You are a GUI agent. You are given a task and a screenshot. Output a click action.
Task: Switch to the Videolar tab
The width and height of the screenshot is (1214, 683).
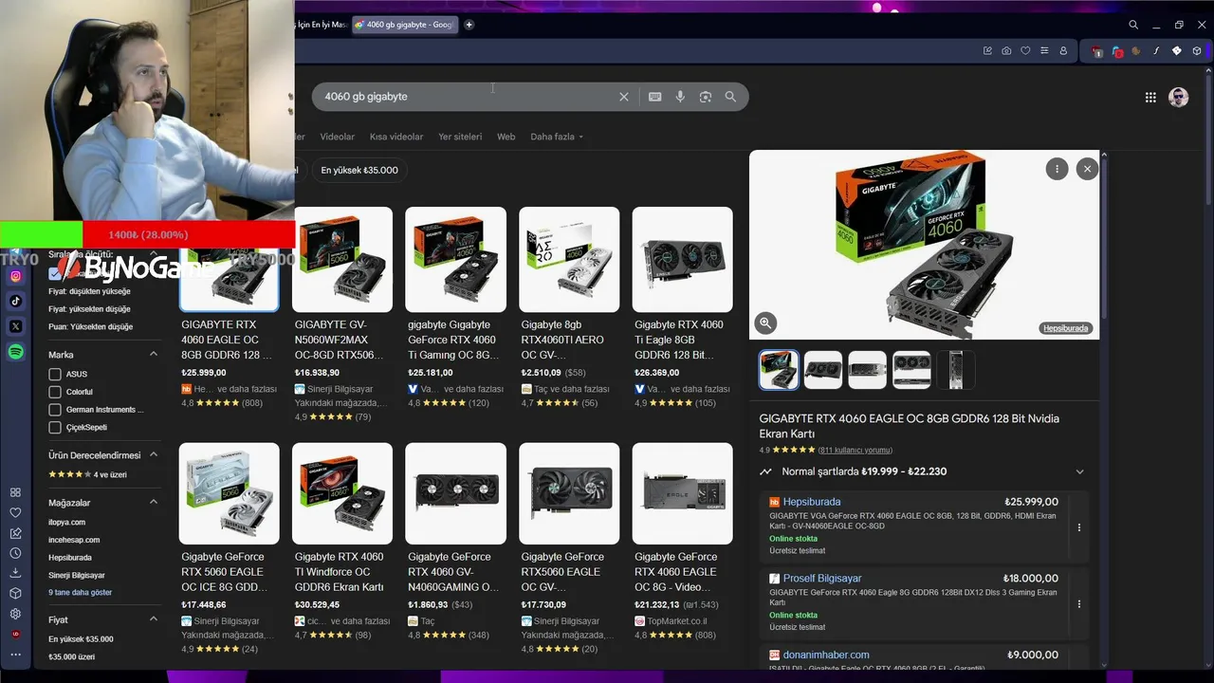point(338,137)
